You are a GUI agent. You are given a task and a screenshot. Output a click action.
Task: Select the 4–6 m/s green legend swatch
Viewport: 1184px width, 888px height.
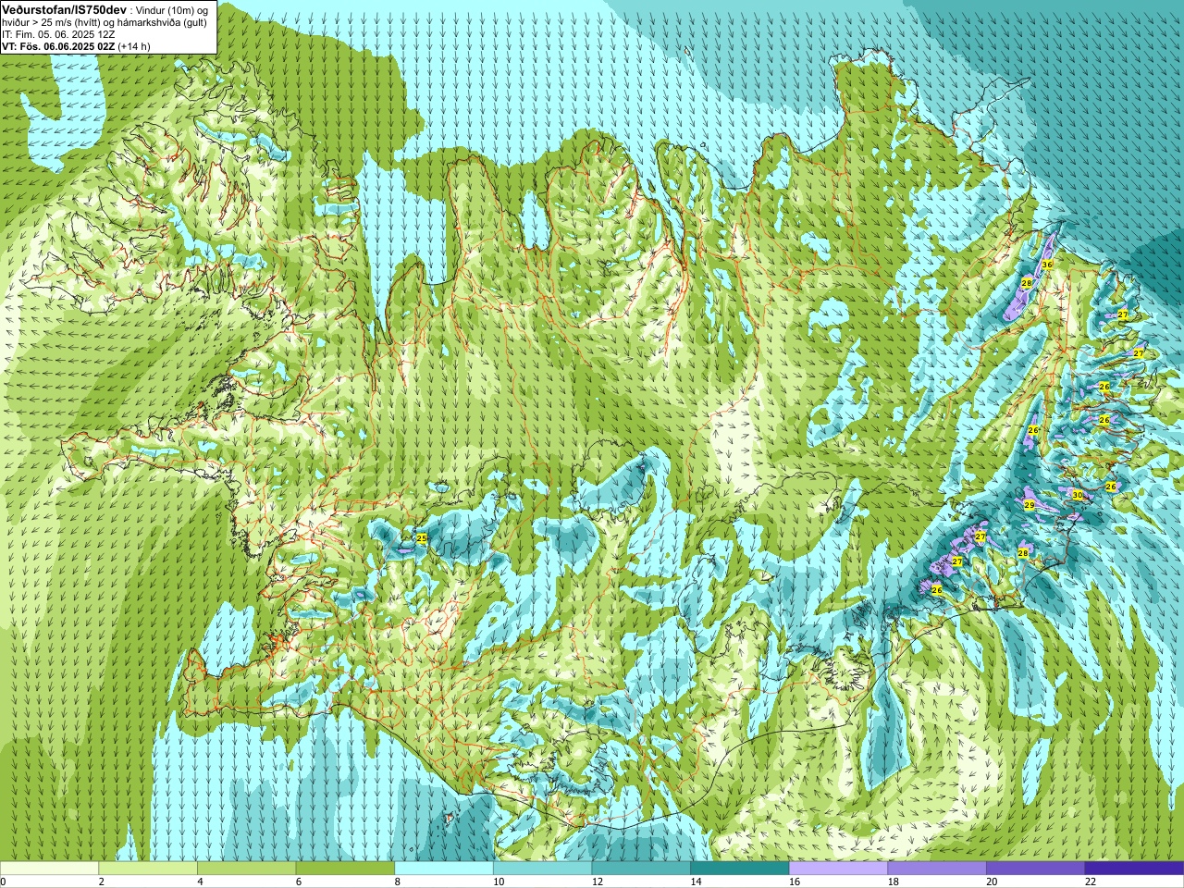(246, 869)
